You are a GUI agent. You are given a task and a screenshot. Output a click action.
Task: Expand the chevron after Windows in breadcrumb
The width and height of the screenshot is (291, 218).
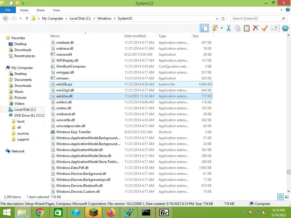pos(115,18)
